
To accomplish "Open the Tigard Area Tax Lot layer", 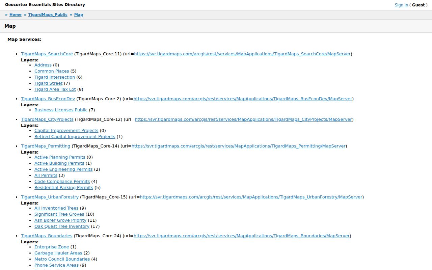I will (x=55, y=89).
